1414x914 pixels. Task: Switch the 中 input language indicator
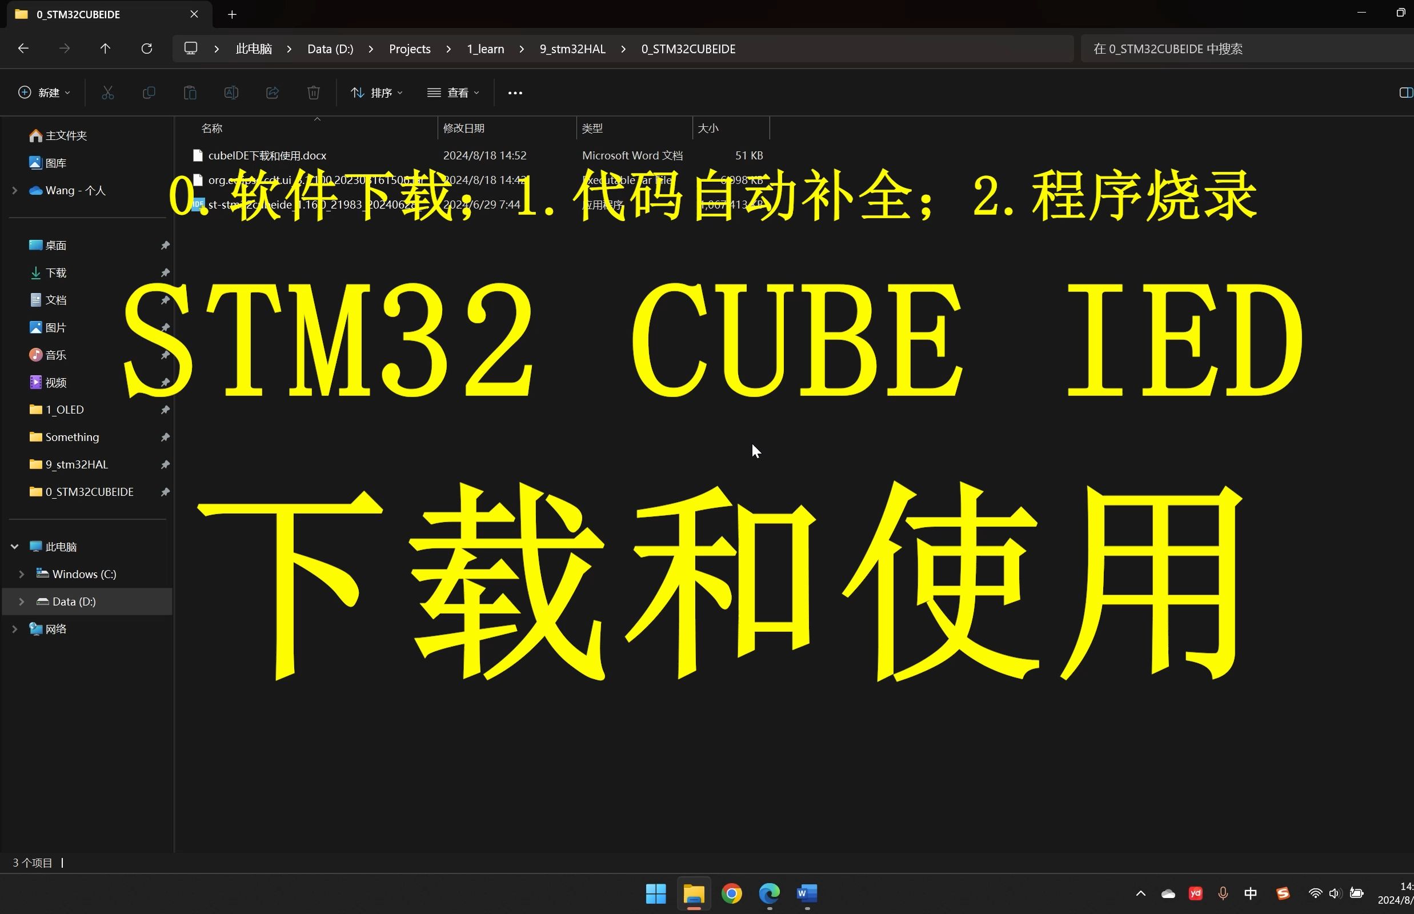pyautogui.click(x=1250, y=893)
